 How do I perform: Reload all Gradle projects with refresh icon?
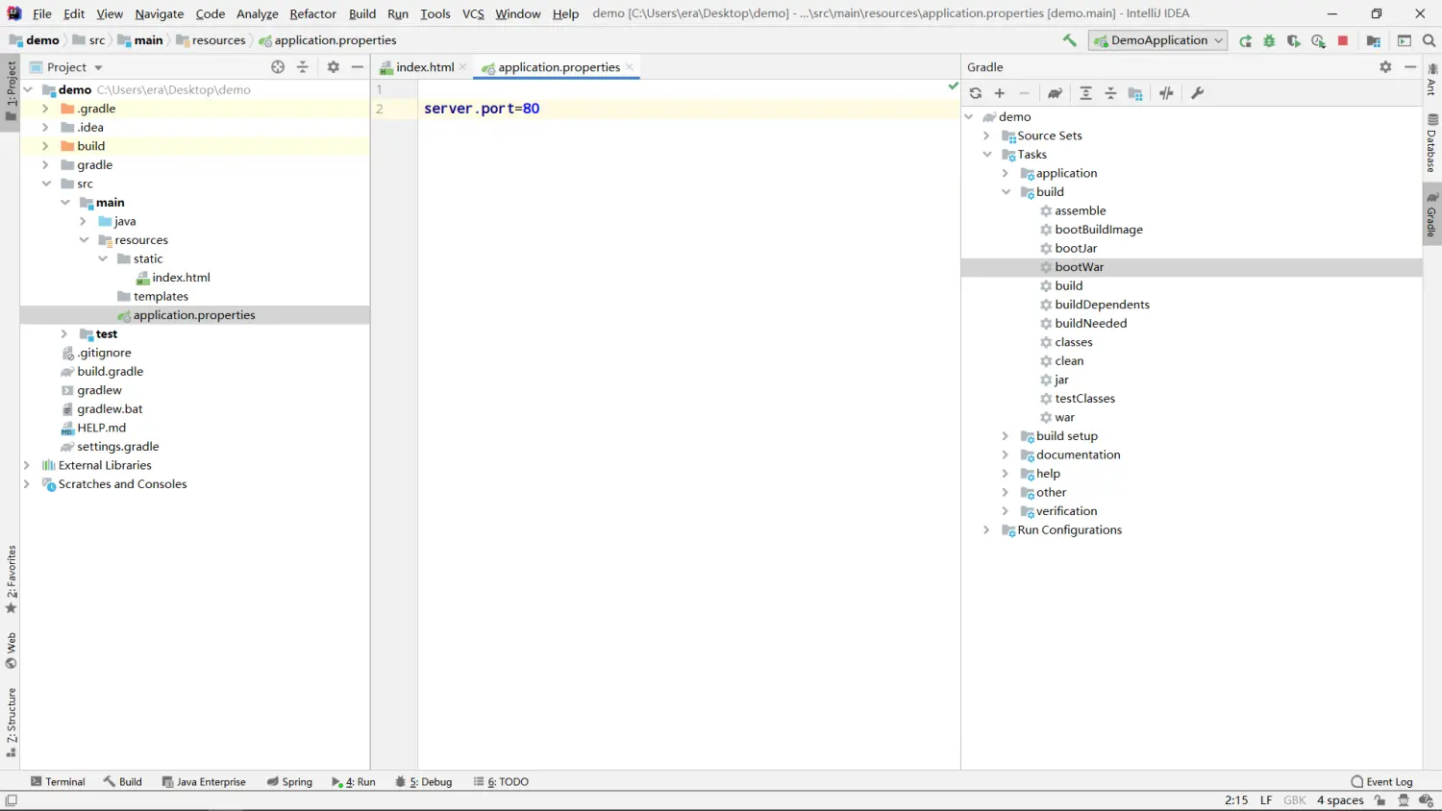click(x=976, y=93)
